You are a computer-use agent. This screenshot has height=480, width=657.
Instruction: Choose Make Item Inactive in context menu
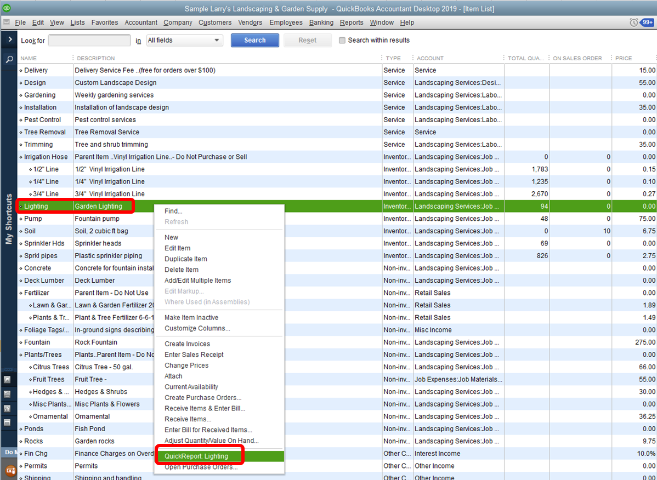pyautogui.click(x=191, y=317)
